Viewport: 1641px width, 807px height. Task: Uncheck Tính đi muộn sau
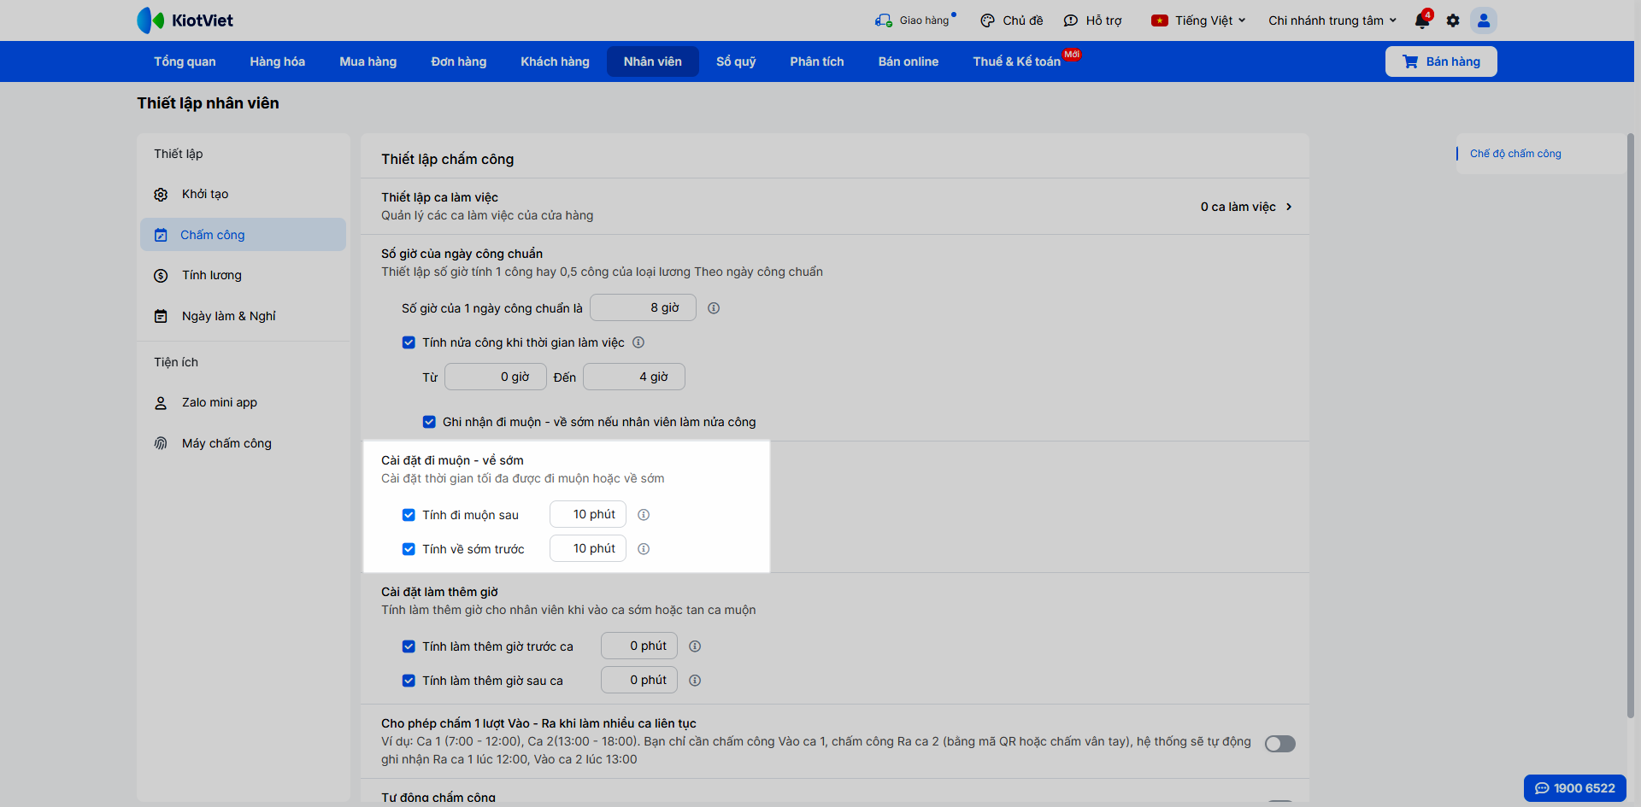coord(409,515)
